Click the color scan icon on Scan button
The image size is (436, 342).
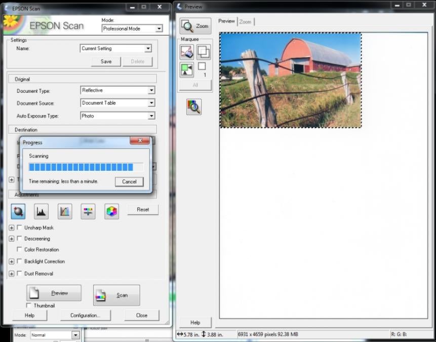100,295
